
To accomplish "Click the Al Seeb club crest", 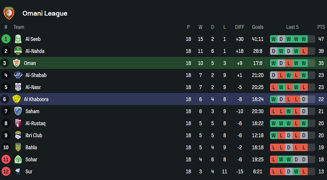I will [18, 39].
